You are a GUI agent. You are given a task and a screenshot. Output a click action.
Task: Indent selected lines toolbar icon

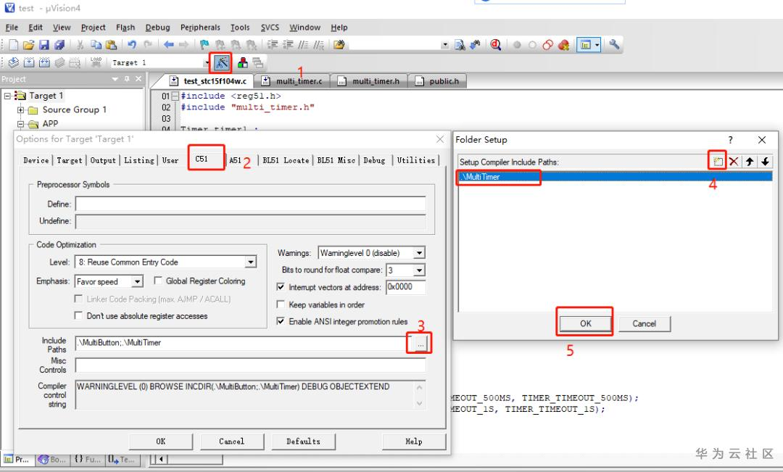[272, 45]
